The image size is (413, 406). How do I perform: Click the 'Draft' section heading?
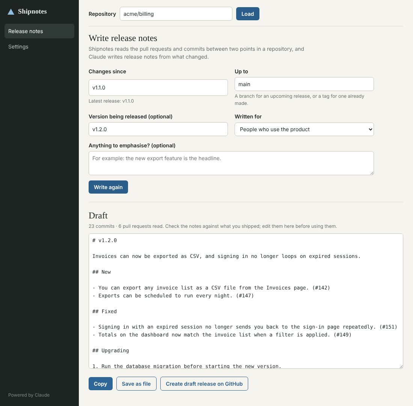tap(98, 215)
